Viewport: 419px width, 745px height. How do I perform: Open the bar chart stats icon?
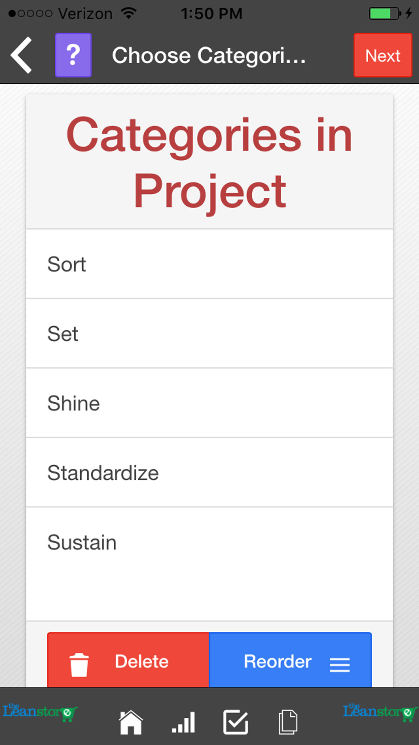tap(184, 722)
